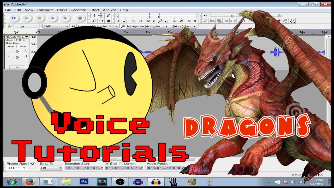Open the Transport menu
The height and width of the screenshot is (188, 334).
point(45,10)
